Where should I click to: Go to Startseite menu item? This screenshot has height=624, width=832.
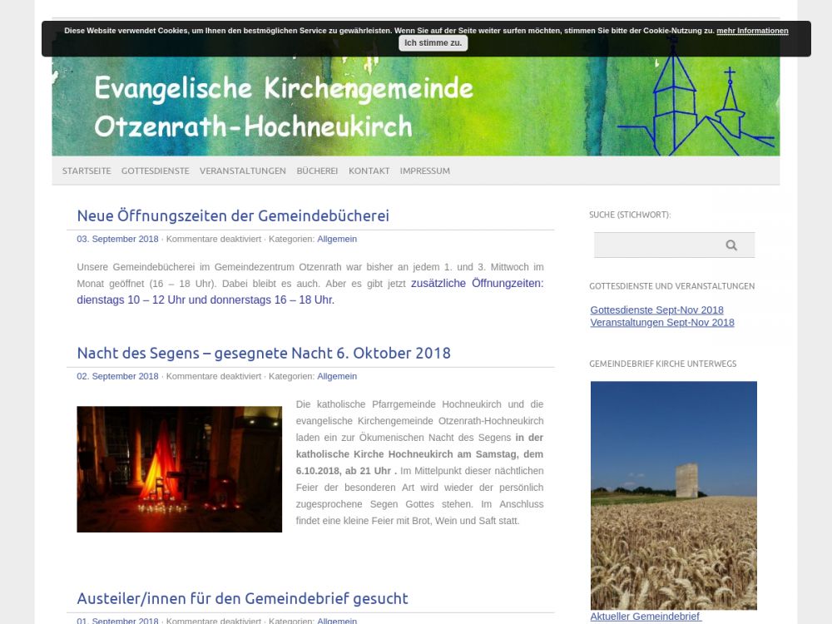(87, 171)
